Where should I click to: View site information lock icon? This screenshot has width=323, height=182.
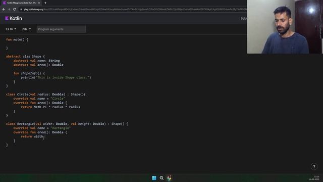tap(21, 9)
